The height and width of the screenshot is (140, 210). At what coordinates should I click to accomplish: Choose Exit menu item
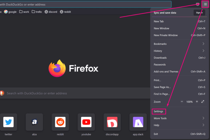(x=179, y=134)
